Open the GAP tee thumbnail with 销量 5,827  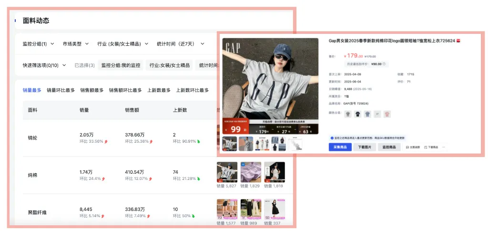[x=227, y=172]
